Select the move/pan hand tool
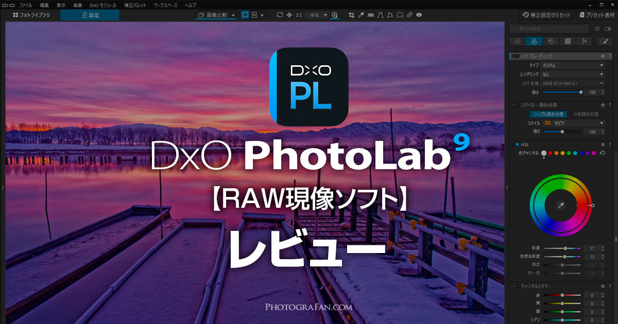This screenshot has width=618, height=324. pos(289,15)
